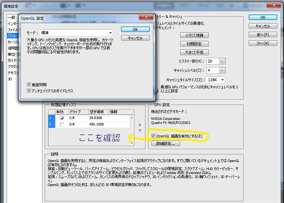Click the ヒストリー数 field showing 20

point(213,61)
